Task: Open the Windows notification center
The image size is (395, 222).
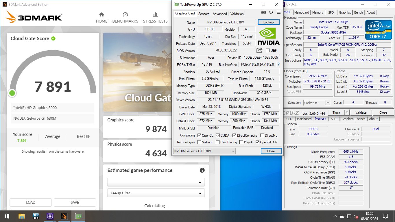Action: [x=385, y=216]
